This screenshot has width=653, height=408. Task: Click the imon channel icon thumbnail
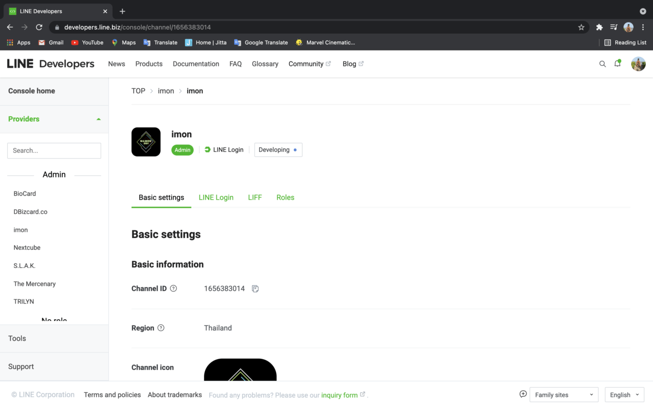(146, 142)
